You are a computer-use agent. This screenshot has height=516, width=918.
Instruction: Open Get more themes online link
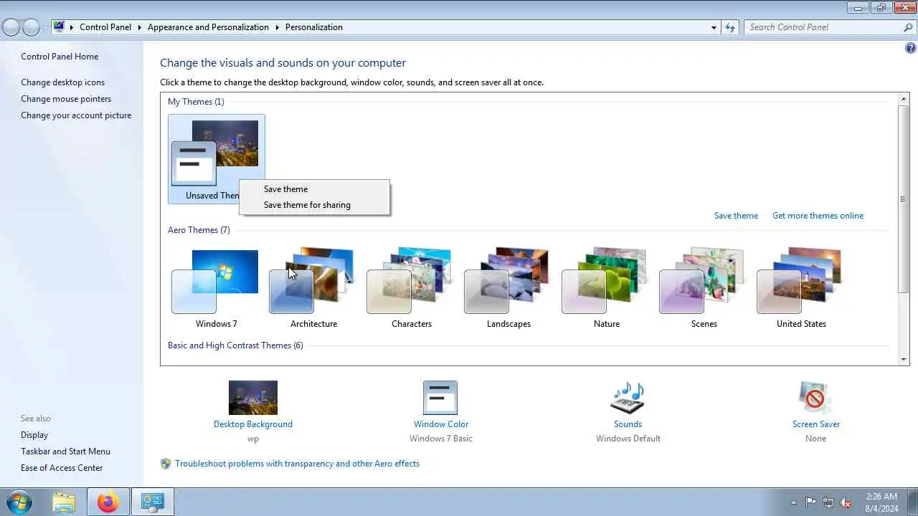tap(818, 216)
